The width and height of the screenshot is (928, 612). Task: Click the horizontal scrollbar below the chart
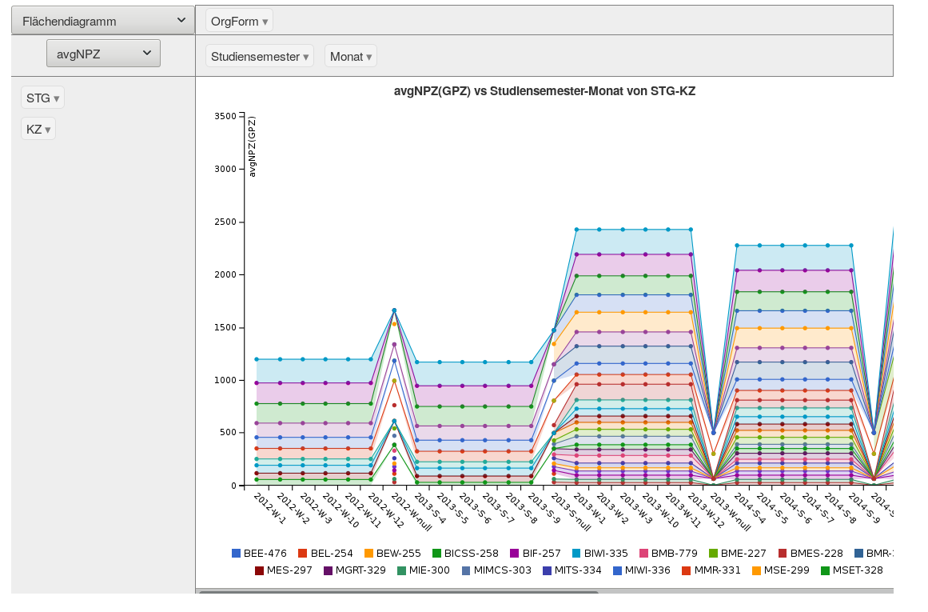[x=398, y=593]
